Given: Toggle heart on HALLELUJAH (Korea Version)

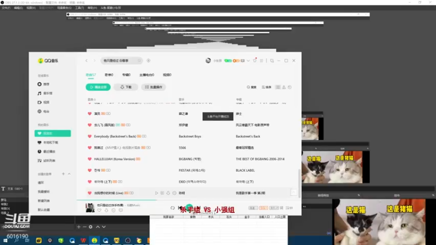Looking at the screenshot, I should pyautogui.click(x=89, y=159).
